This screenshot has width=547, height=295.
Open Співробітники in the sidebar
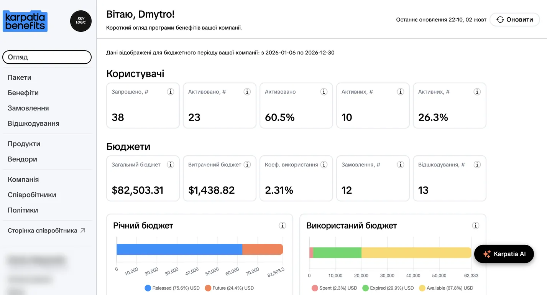(x=32, y=195)
